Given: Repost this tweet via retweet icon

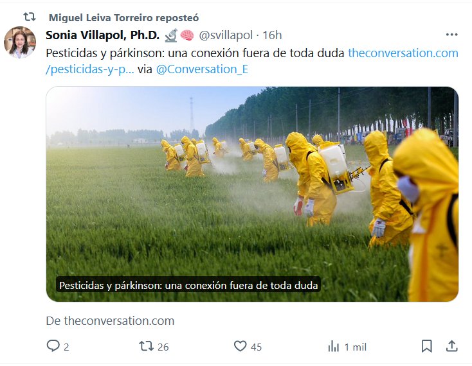Looking at the screenshot, I should click(146, 346).
